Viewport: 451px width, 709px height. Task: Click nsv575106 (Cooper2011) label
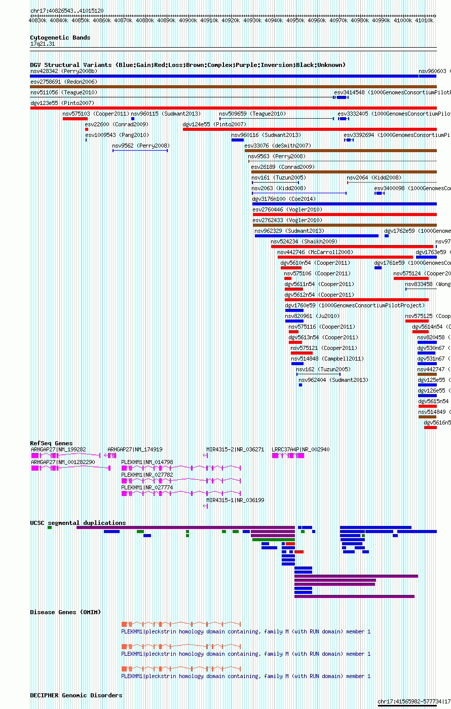[317, 274]
